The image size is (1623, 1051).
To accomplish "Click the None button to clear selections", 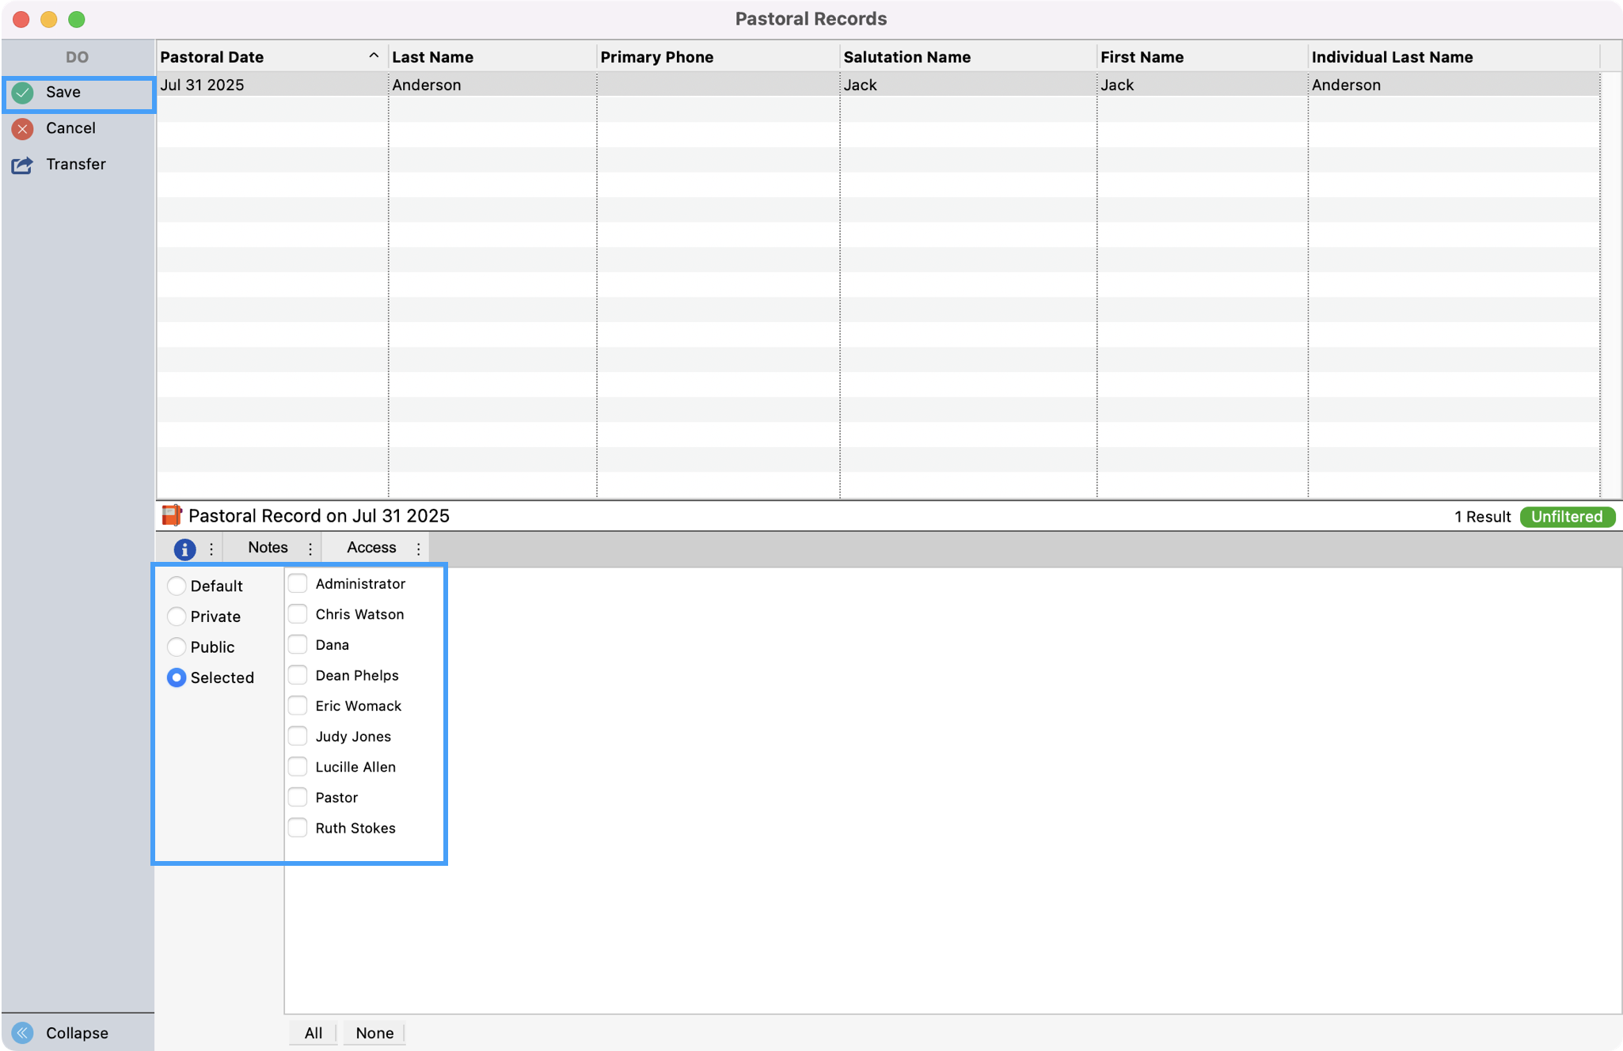I will coord(374,1033).
